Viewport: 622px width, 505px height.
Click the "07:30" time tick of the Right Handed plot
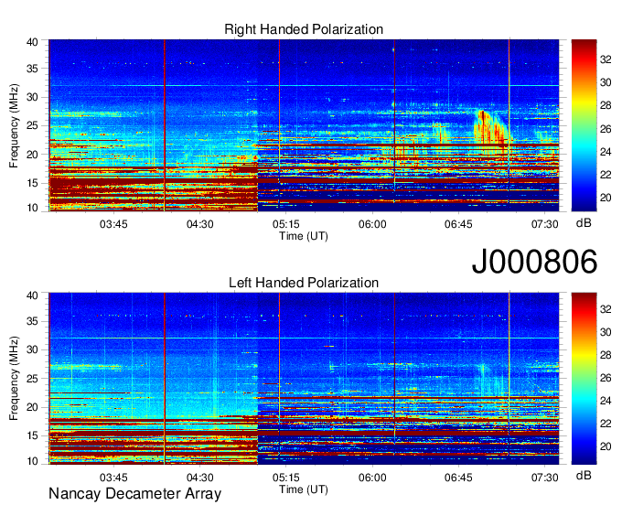(x=545, y=224)
